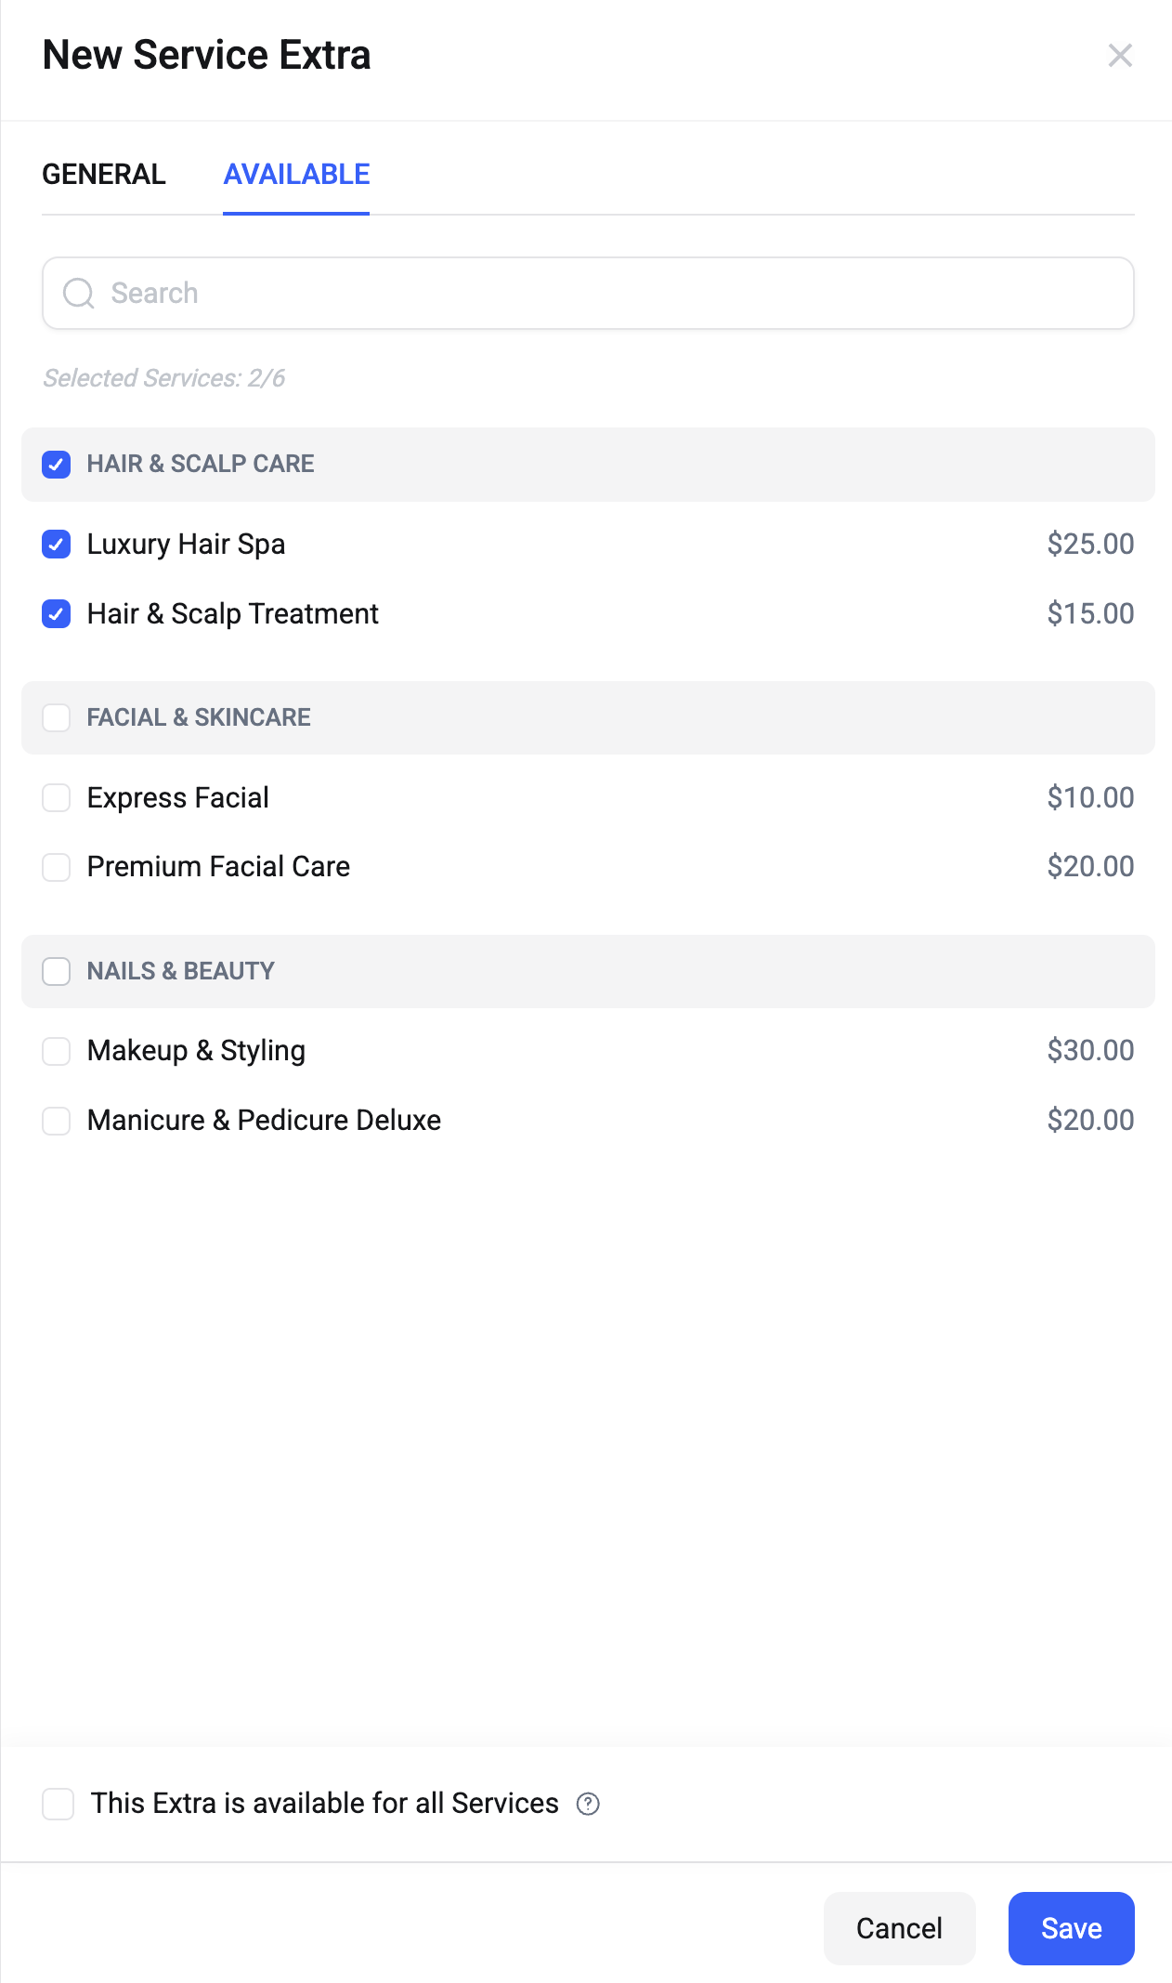The image size is (1172, 1983).
Task: Switch to the GENERAL tab
Action: 104,175
